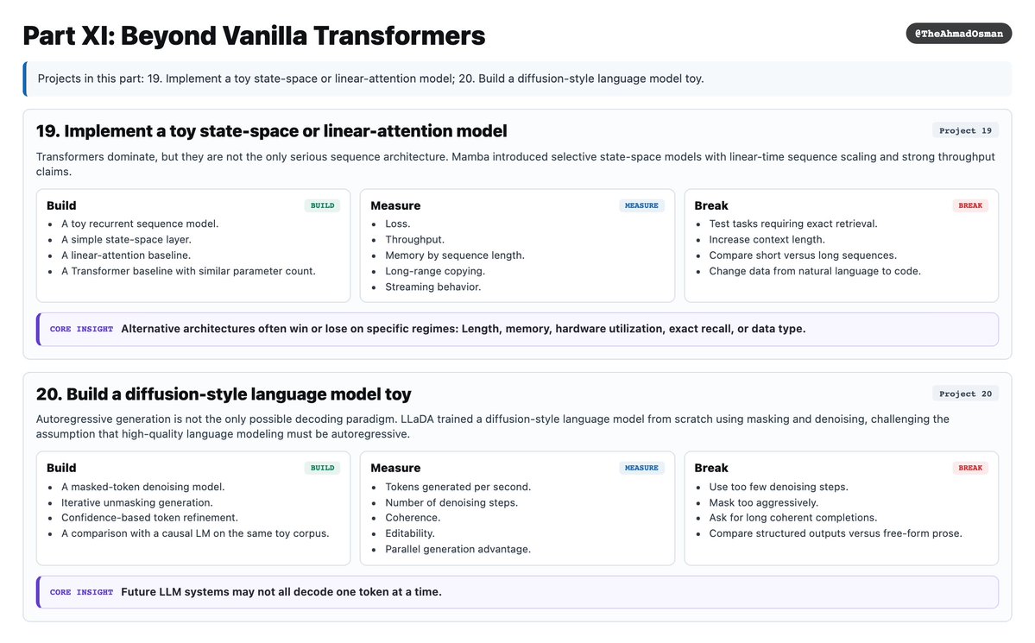Open the Part XI: Beyond Vanilla Transformers heading

[x=254, y=35]
